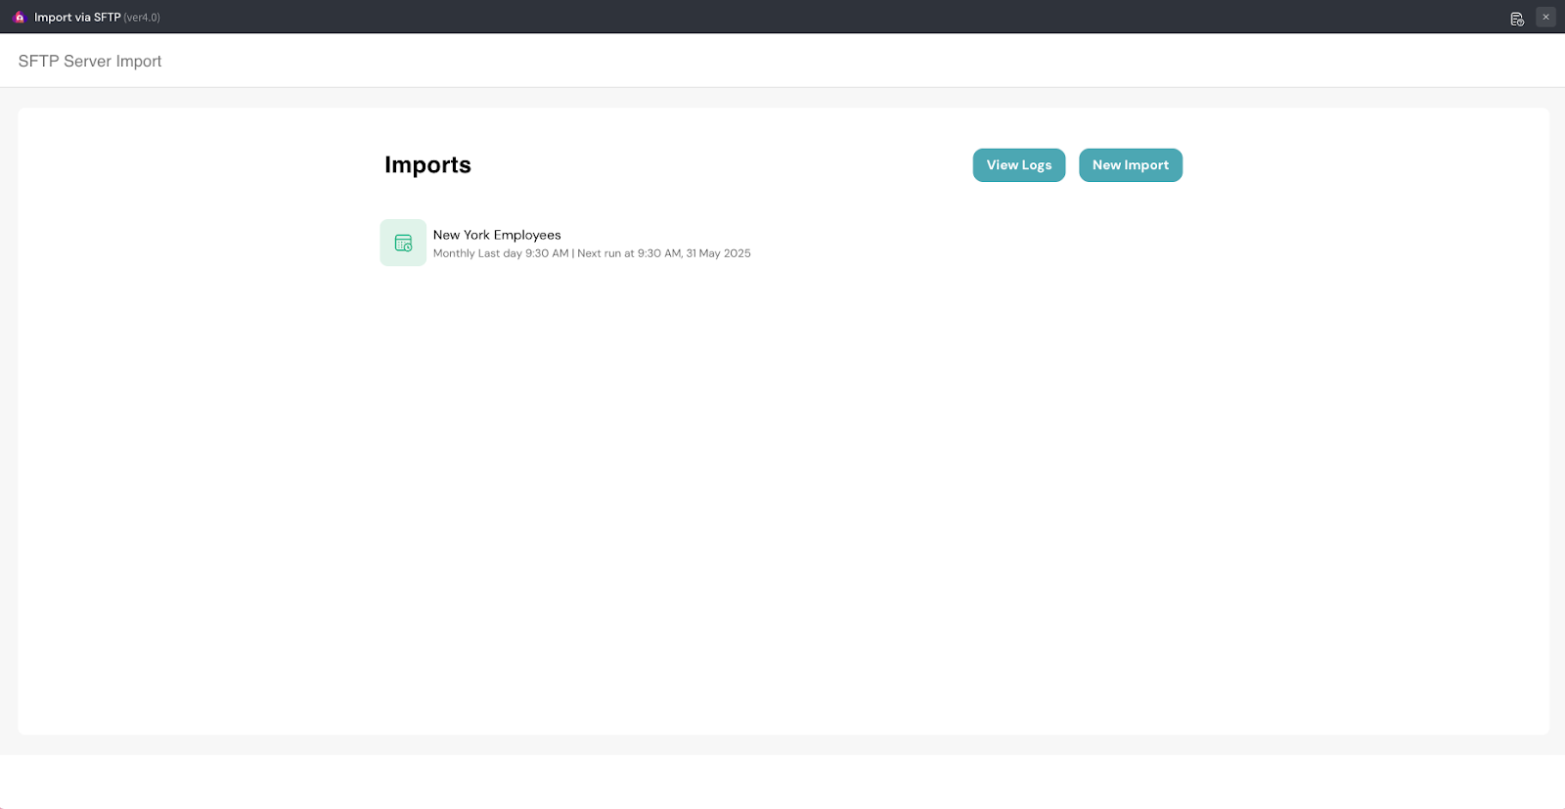The width and height of the screenshot is (1565, 809).
Task: Click the word Monthly in schedule description
Action: [454, 253]
